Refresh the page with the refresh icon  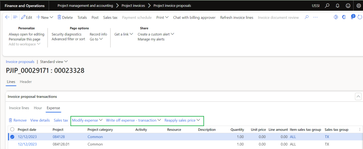360,17
